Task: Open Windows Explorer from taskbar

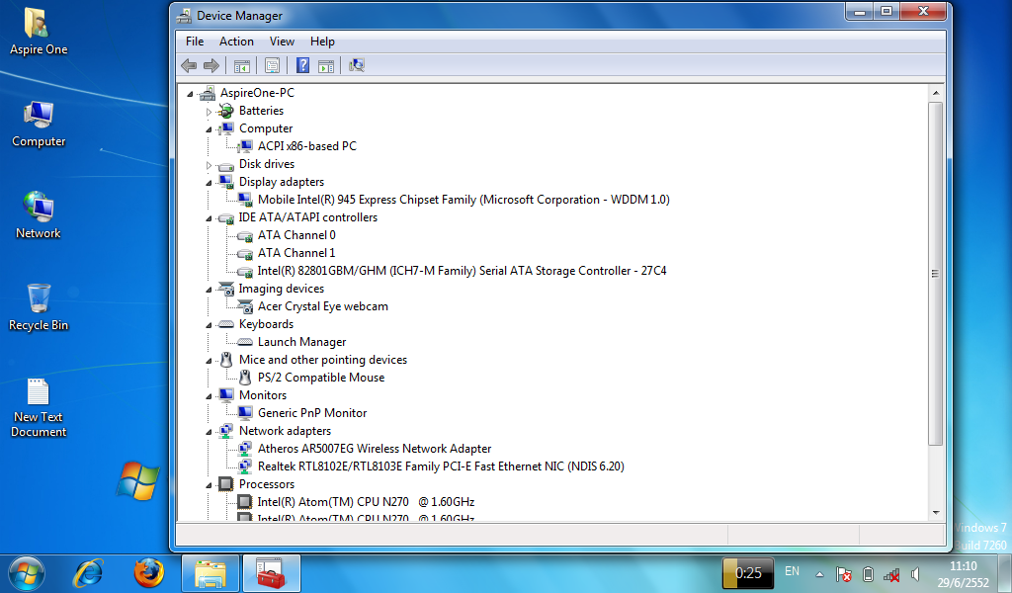Action: 211,573
